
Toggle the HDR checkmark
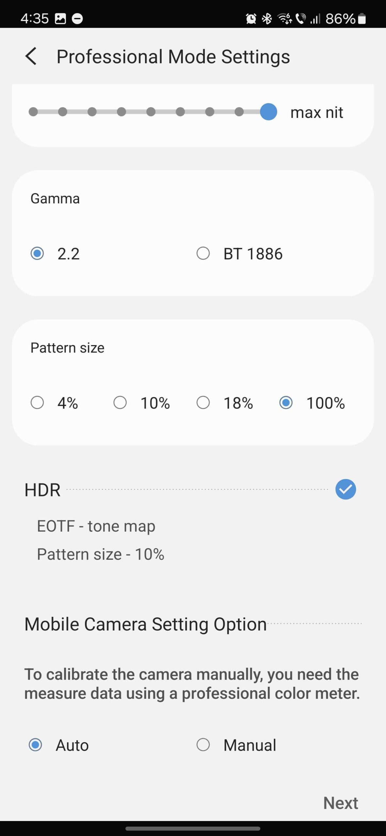coord(346,489)
